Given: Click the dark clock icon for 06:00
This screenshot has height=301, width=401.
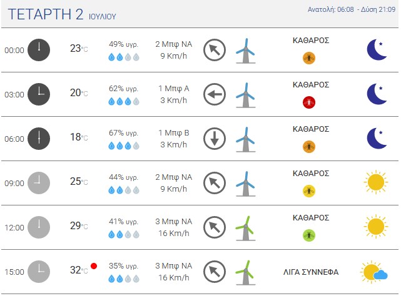Looking at the screenshot, I should 39,139.
